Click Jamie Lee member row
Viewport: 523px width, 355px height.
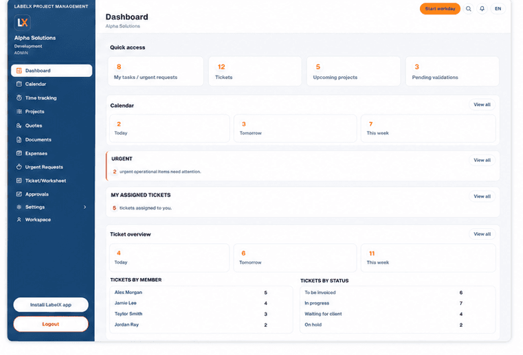click(201, 303)
